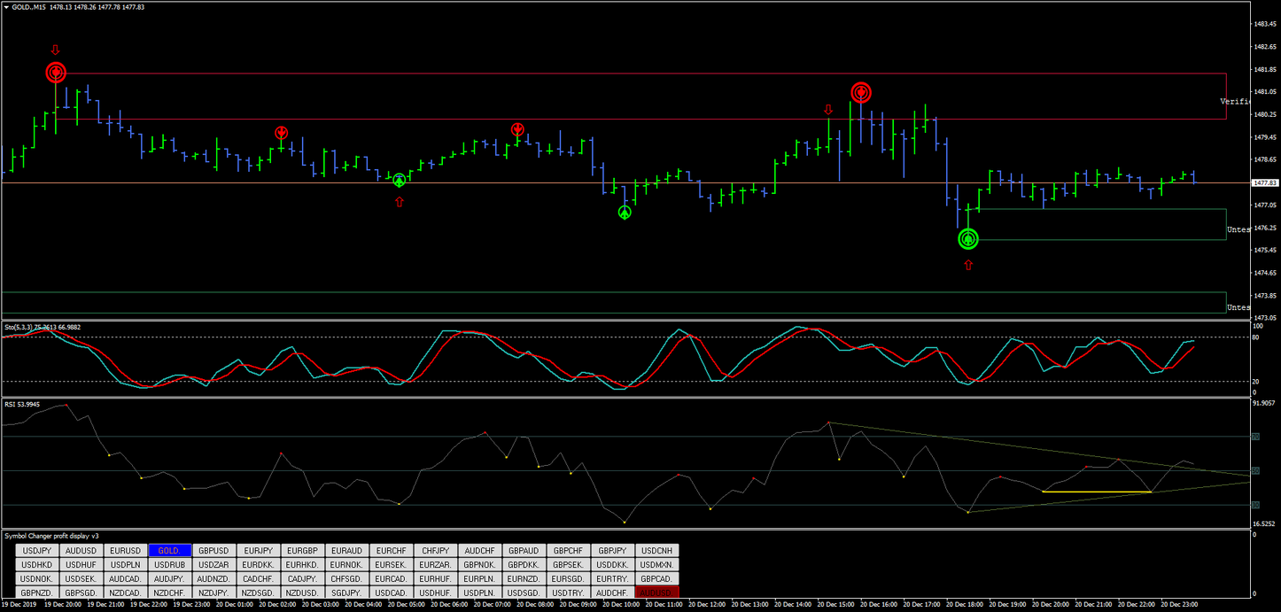This screenshot has height=612, width=1281.
Task: Click the current price tag 1477.83 on scale
Action: (x=1264, y=183)
